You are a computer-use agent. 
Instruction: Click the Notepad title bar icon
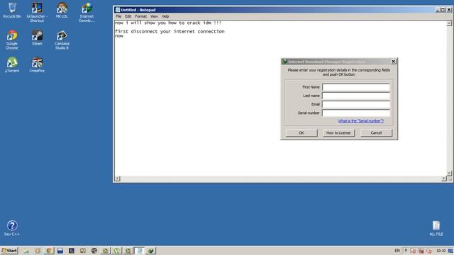pyautogui.click(x=118, y=10)
